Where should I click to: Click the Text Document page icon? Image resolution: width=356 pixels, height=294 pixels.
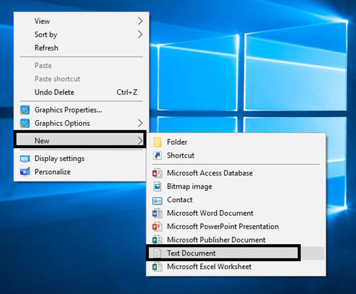click(x=157, y=253)
